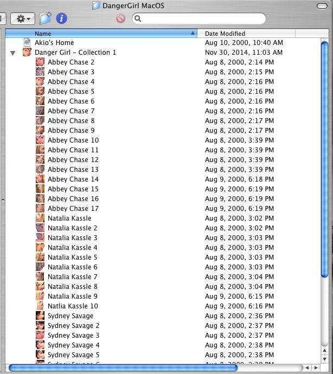The width and height of the screenshot is (333, 374).
Task: Click the red Delete toolbar icon
Action: [120, 18]
